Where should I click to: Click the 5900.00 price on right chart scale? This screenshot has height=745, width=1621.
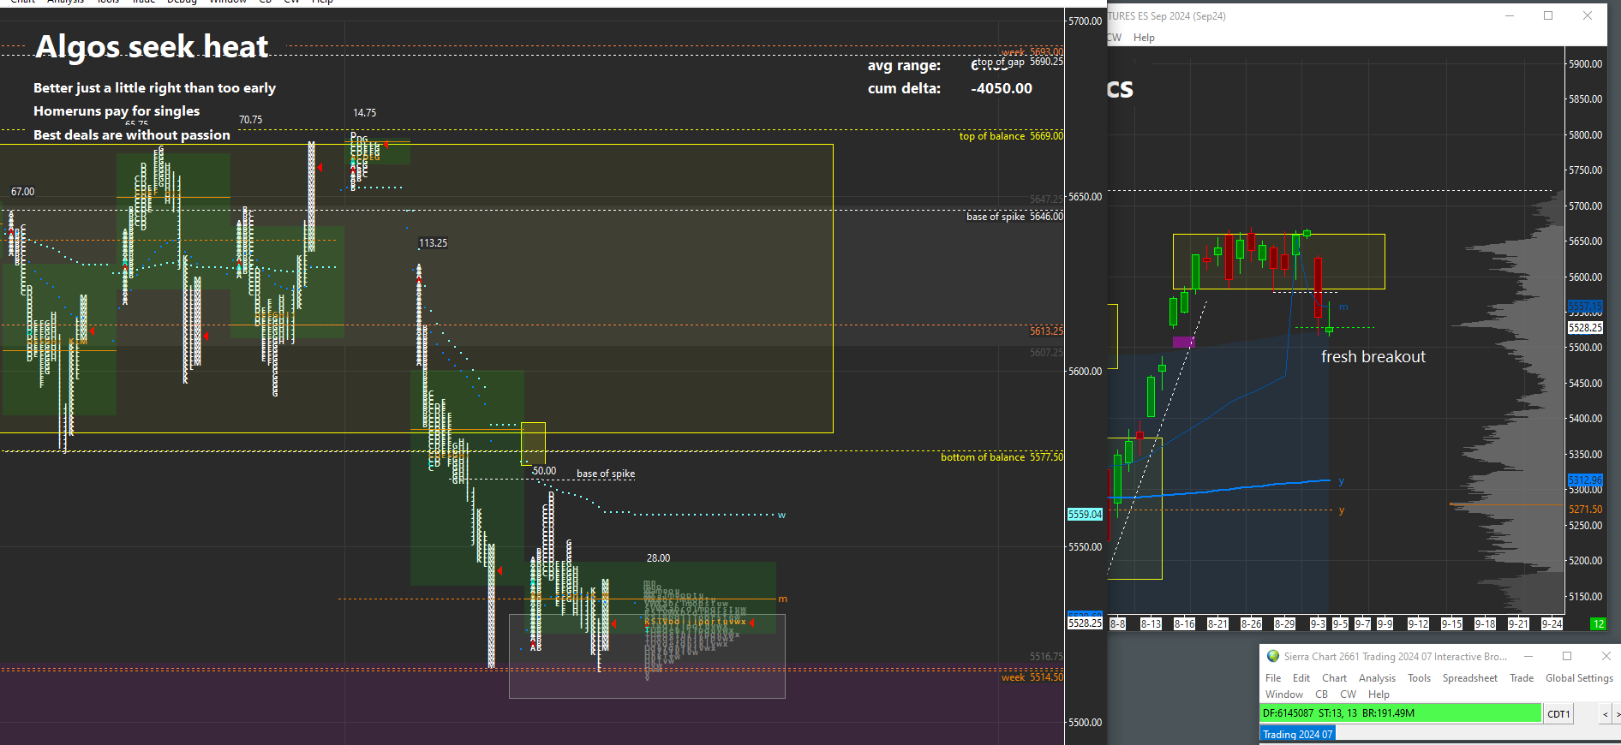(x=1585, y=64)
